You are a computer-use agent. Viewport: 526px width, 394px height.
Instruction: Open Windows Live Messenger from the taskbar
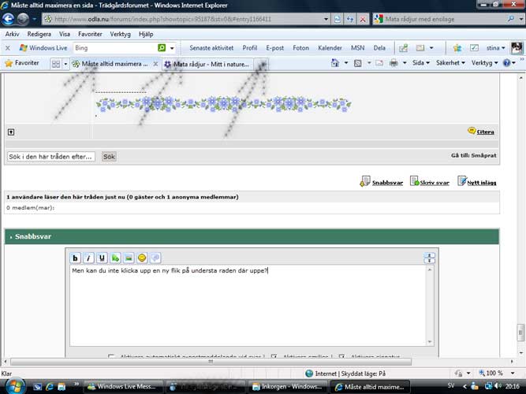tap(122, 387)
